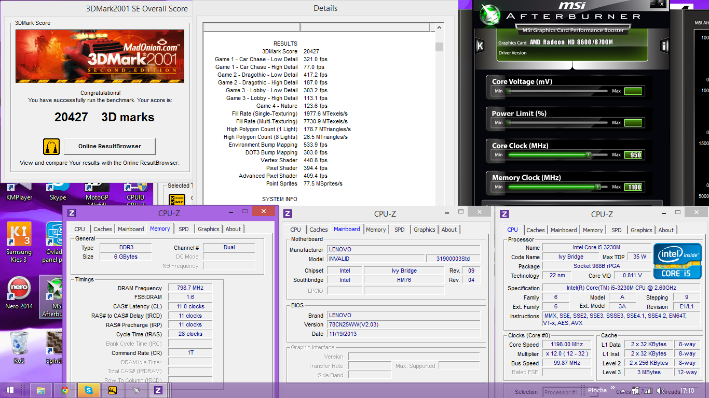This screenshot has height=398, width=709.
Task: Open the MotoGP desktop shortcut
Action: [97, 193]
